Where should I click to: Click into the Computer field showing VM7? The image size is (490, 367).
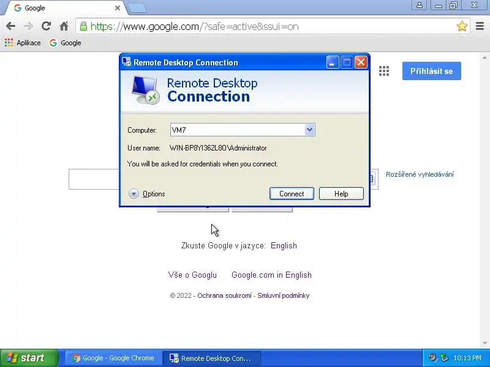[238, 130]
